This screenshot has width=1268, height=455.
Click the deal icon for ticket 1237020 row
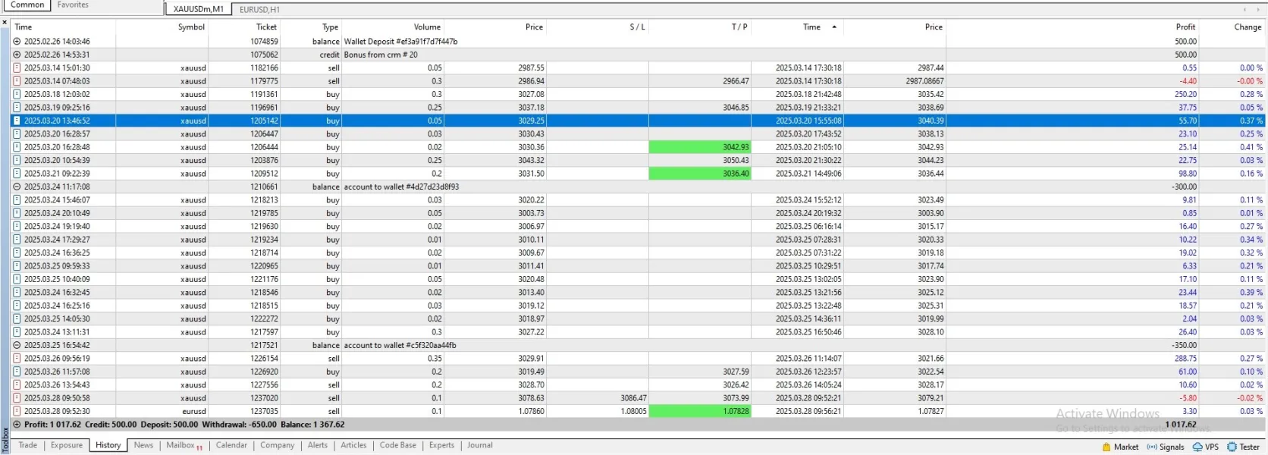17,398
